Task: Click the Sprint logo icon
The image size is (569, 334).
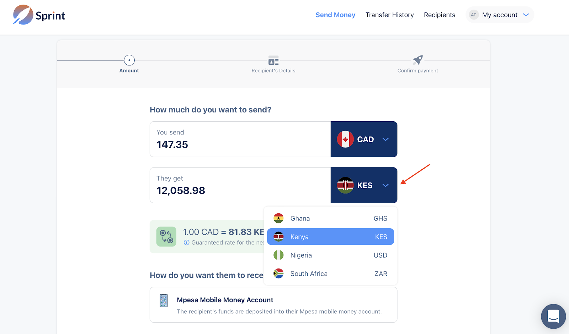Action: coord(23,15)
